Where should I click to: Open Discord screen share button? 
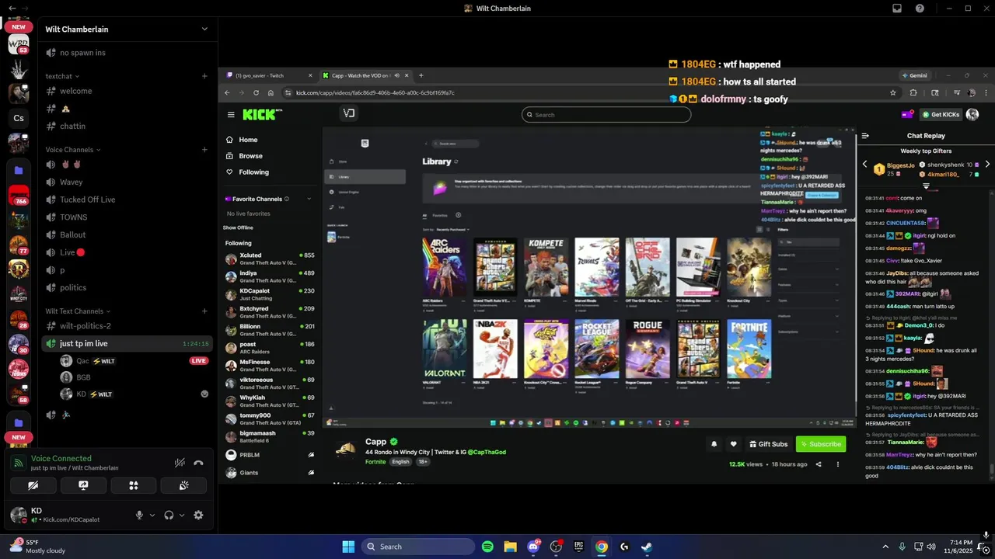83,485
